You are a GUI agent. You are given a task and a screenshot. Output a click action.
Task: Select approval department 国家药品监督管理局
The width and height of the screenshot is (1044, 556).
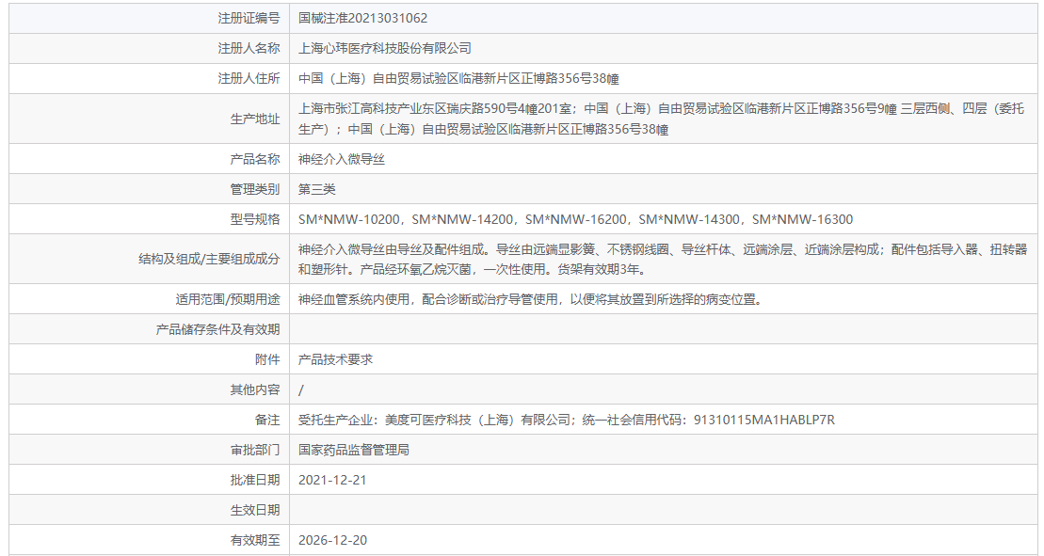point(354,451)
